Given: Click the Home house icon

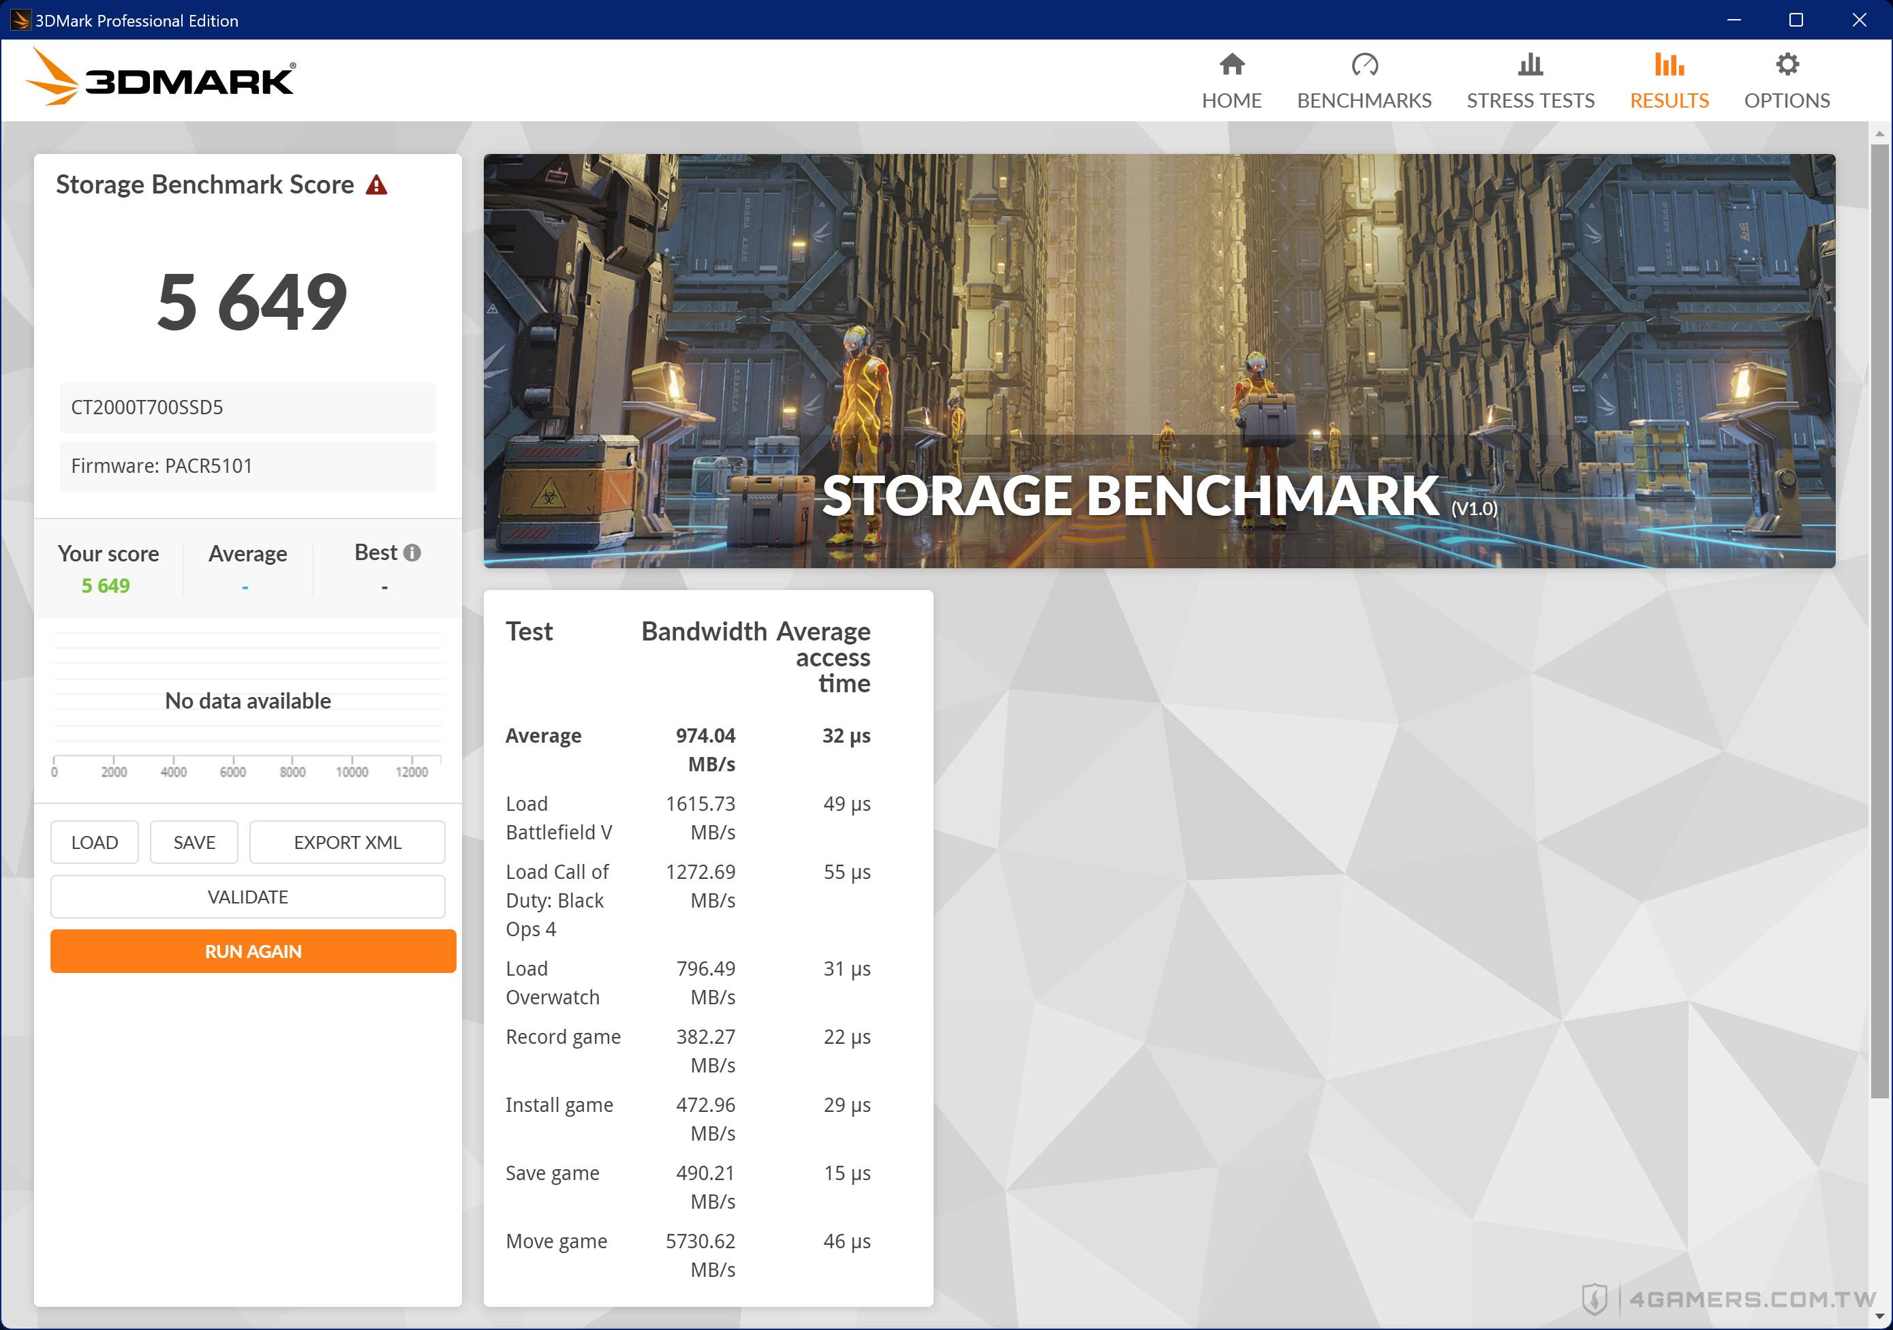Looking at the screenshot, I should [x=1232, y=64].
